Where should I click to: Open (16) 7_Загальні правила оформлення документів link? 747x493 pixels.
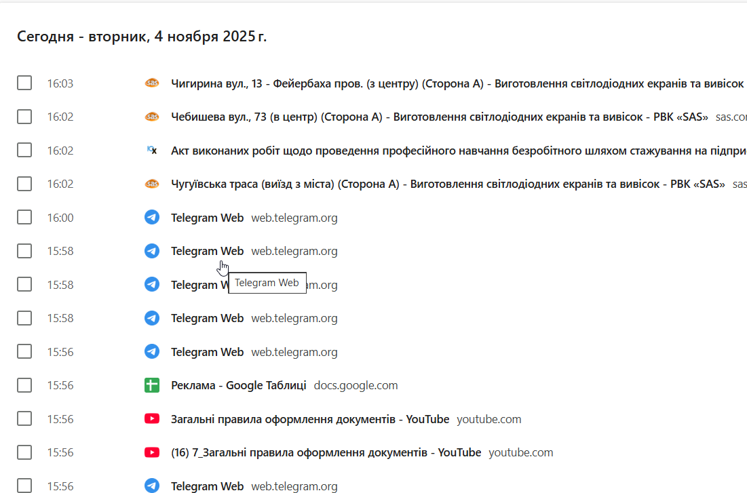point(326,452)
